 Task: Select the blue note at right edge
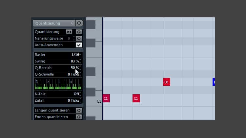tap(214, 82)
